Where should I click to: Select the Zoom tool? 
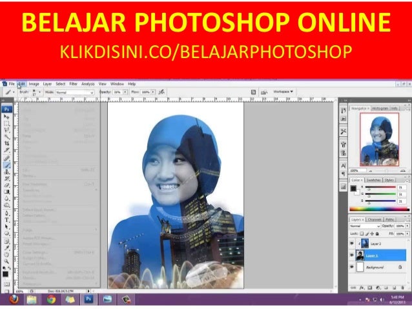point(7,261)
